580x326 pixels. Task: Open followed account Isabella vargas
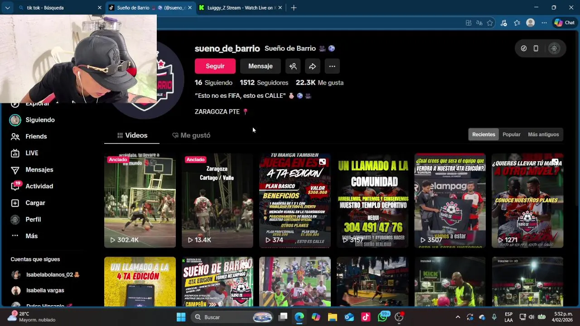tap(39, 290)
